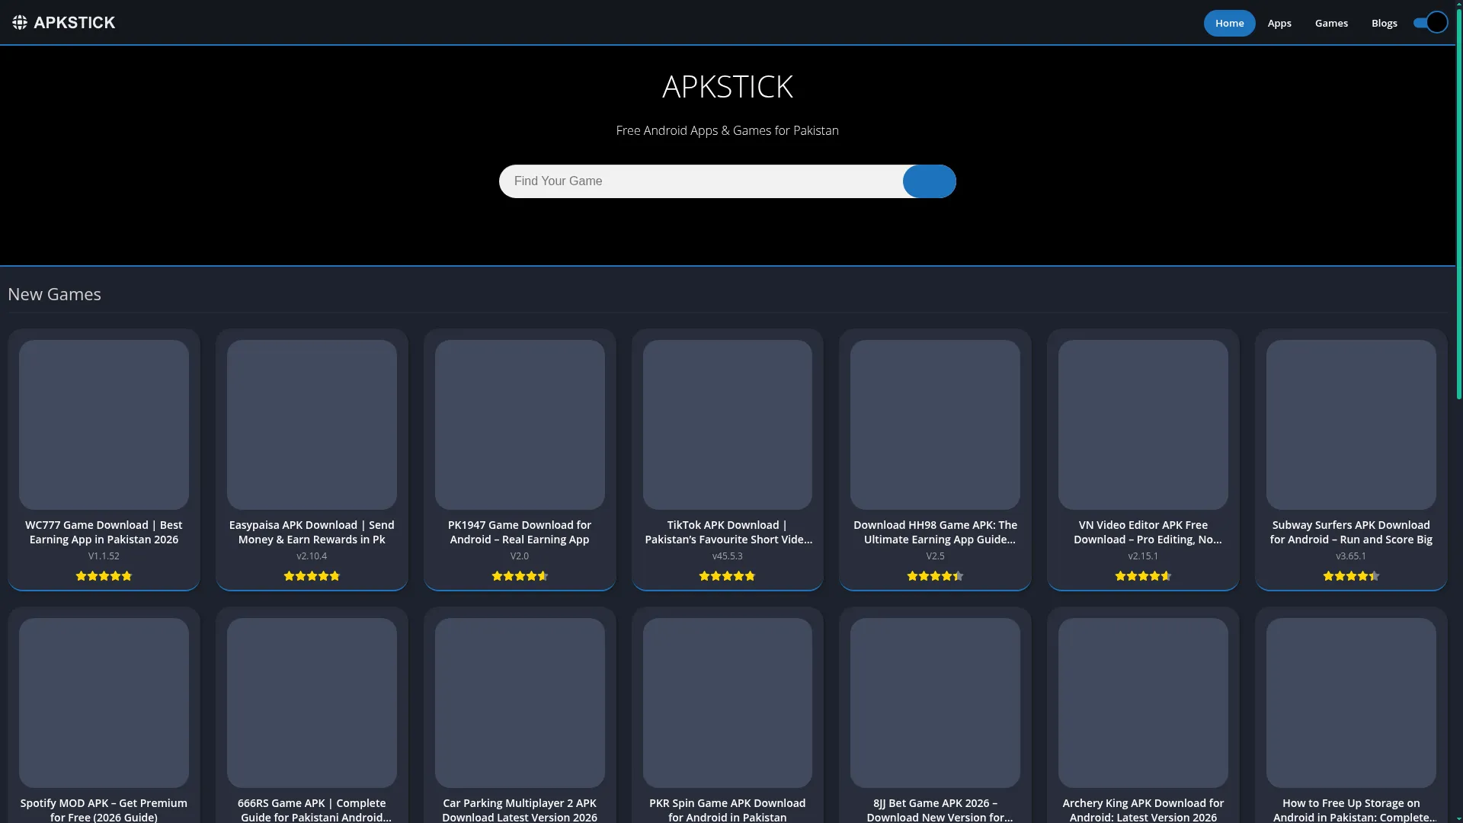Click the Free Android Apps & Games tagline
Screen dimensions: 1463x823
tap(728, 130)
